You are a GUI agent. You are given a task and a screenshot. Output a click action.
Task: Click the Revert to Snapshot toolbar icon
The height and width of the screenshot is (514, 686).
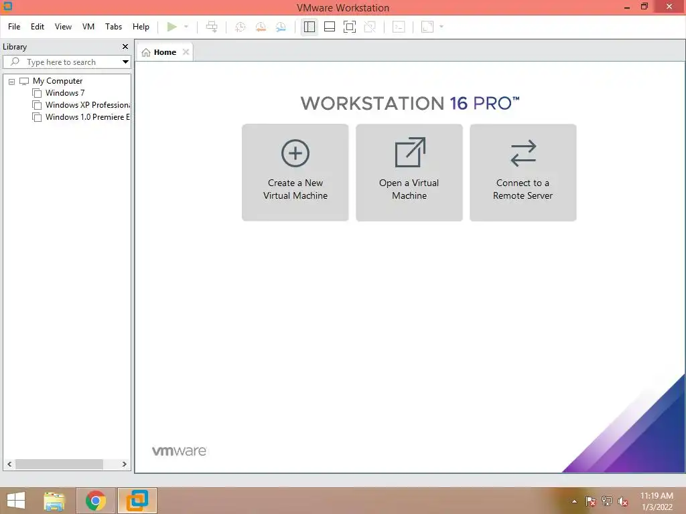point(261,27)
